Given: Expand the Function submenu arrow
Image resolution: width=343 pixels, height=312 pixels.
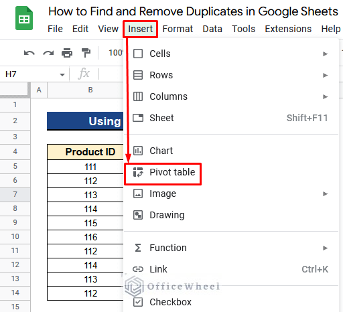Looking at the screenshot, I should 326,248.
